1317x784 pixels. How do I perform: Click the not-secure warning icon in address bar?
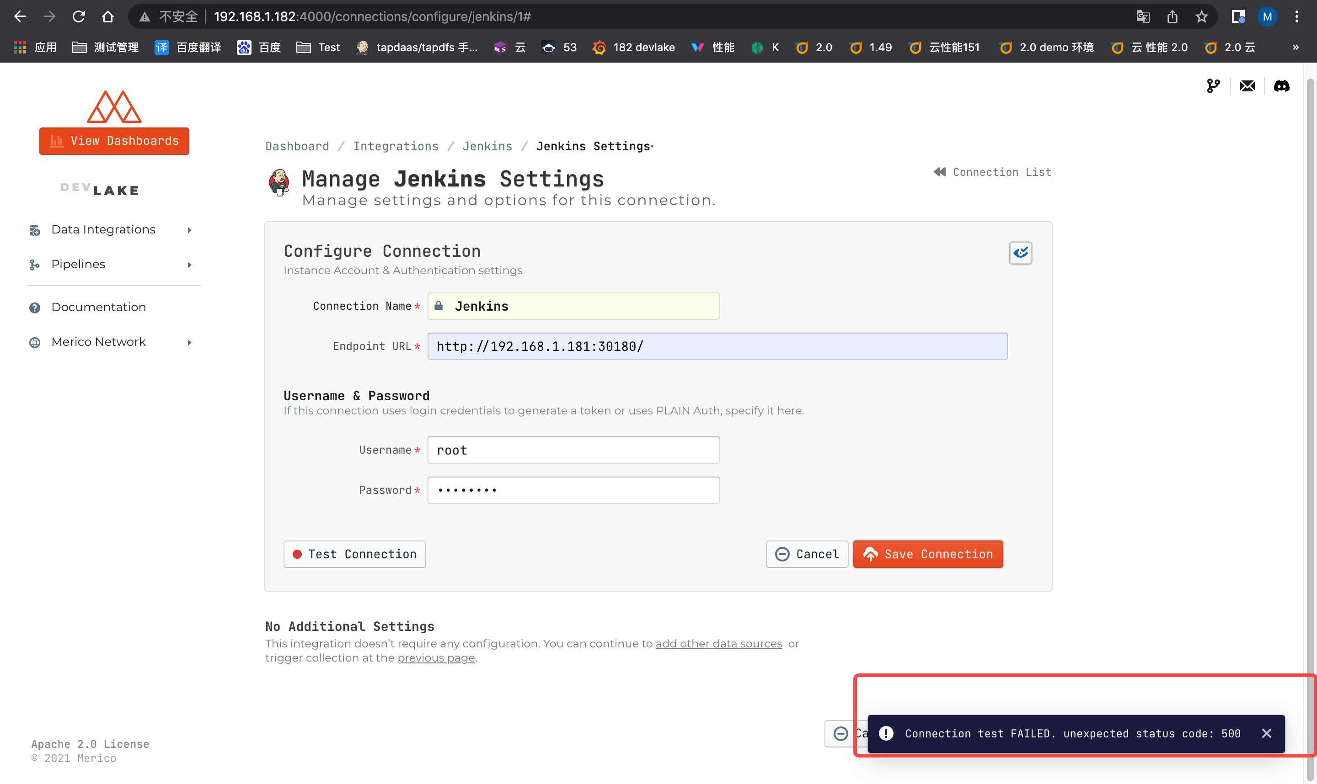point(145,17)
